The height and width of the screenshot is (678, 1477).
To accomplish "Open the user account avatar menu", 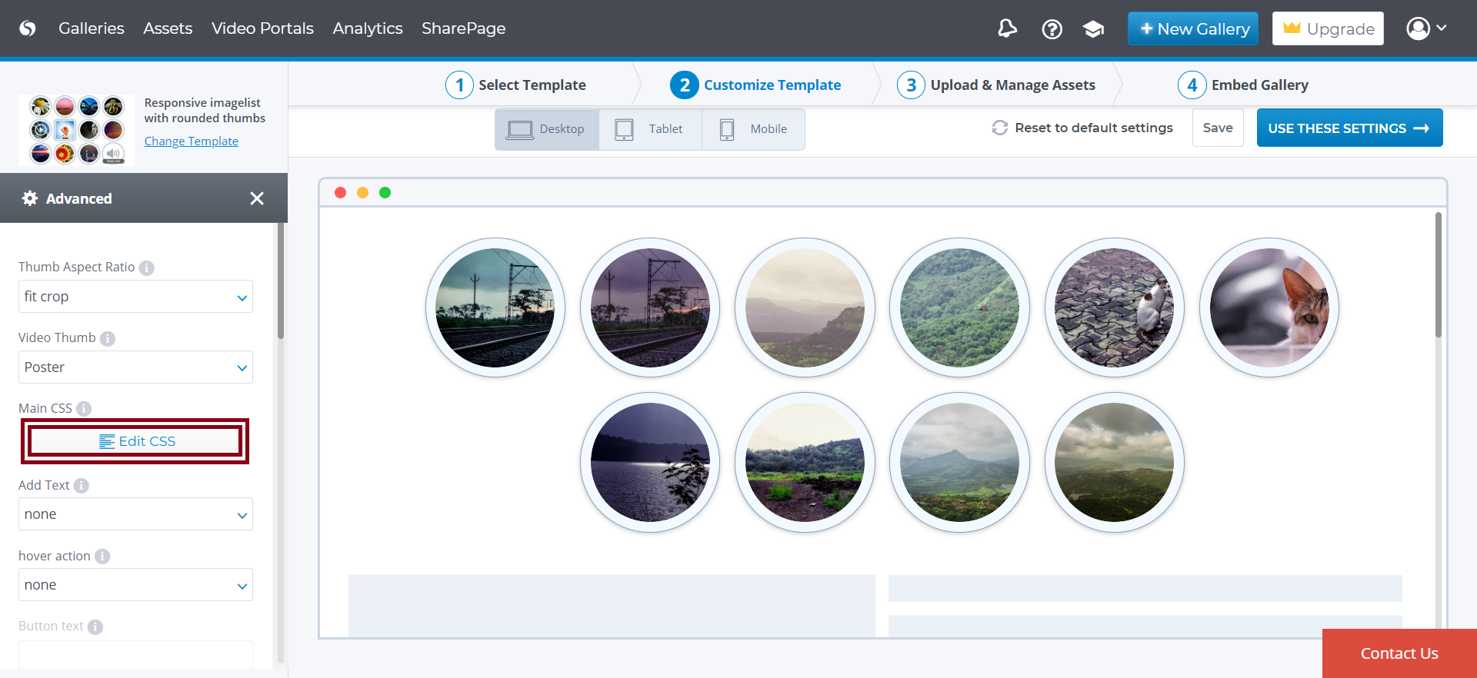I will point(1425,28).
